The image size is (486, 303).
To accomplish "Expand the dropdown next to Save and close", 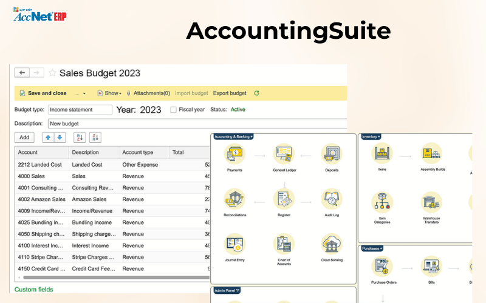I will (x=84, y=93).
